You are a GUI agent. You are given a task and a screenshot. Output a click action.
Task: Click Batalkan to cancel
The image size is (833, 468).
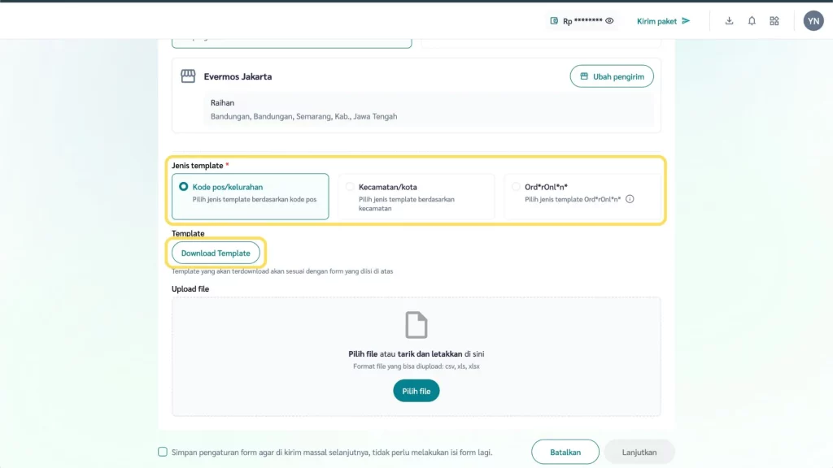pos(565,452)
